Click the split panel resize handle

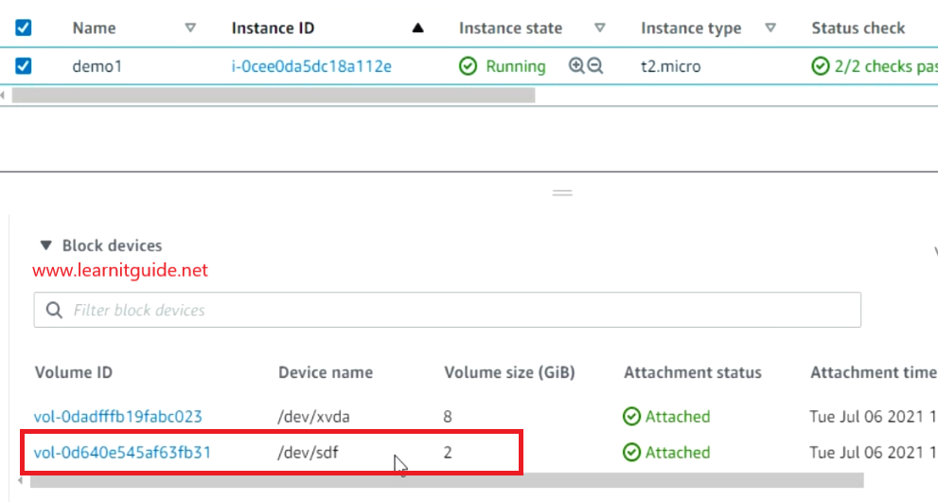click(562, 192)
